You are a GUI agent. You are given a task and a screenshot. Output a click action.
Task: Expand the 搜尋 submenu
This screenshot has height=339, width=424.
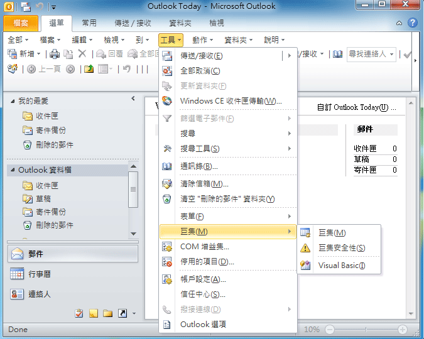point(227,134)
